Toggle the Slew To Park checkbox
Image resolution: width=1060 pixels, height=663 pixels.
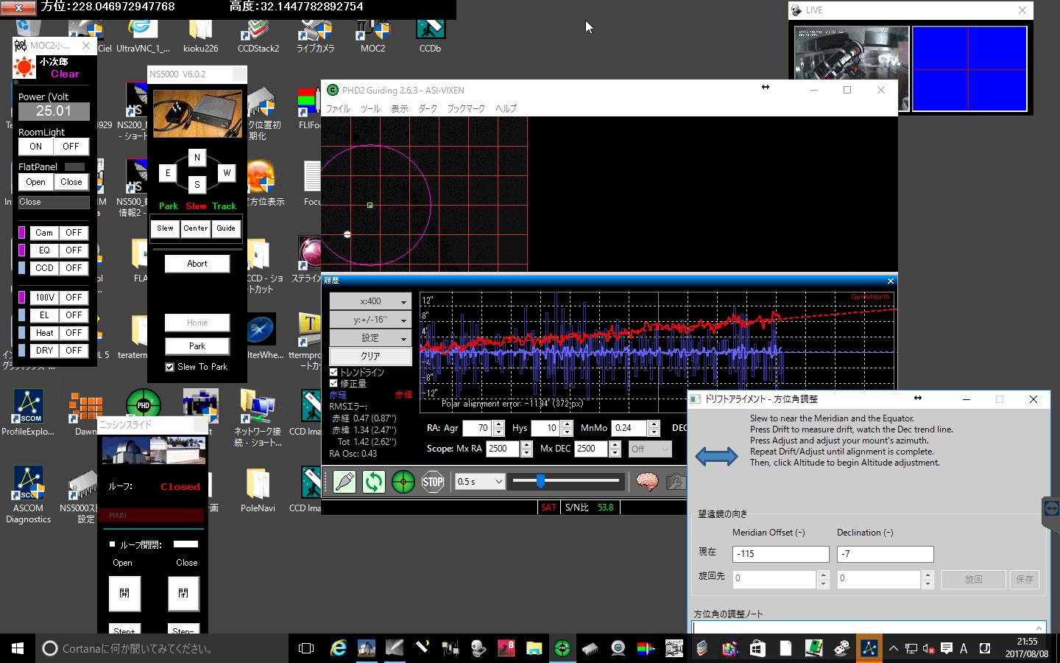pos(170,367)
